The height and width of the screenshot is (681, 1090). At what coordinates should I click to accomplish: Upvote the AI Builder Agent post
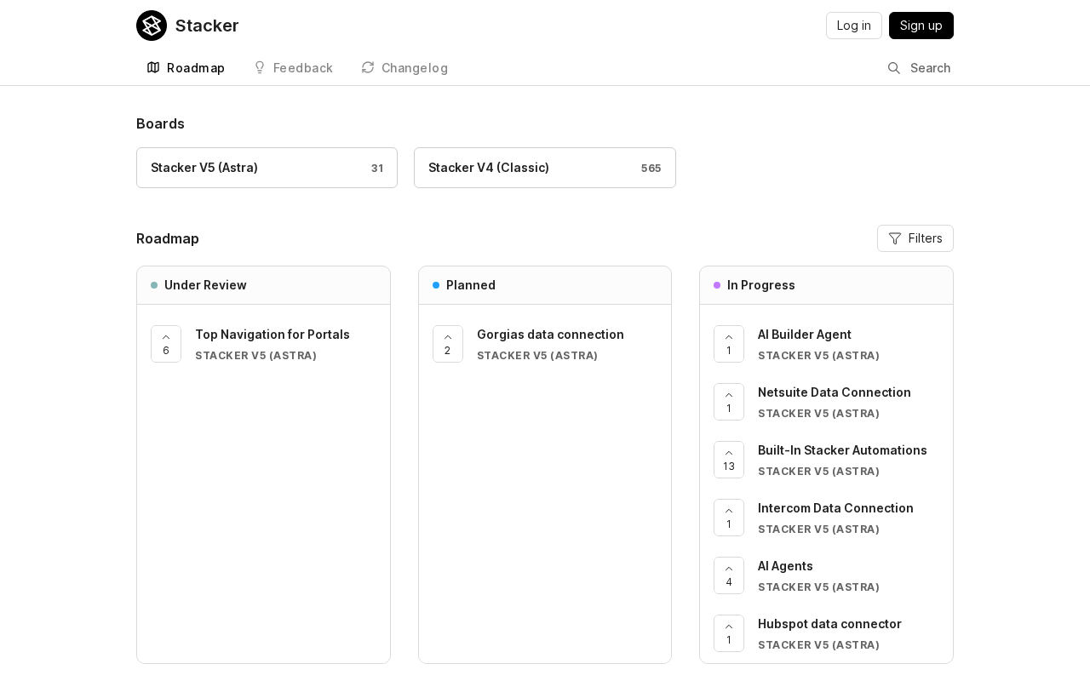(729, 344)
